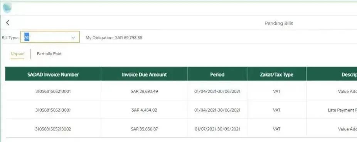Click the back arrow icon
The height and width of the screenshot is (142, 357).
click(8, 23)
